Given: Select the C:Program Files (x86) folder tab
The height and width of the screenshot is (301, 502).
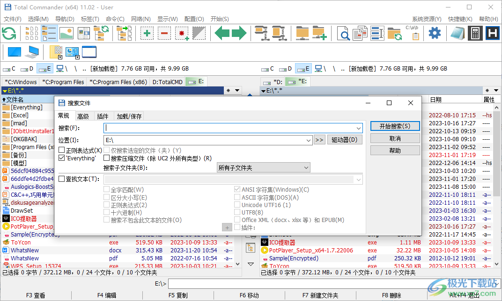Looking at the screenshot, I should [x=118, y=82].
